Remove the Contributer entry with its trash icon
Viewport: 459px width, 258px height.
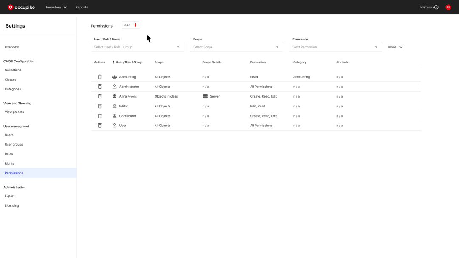100,116
